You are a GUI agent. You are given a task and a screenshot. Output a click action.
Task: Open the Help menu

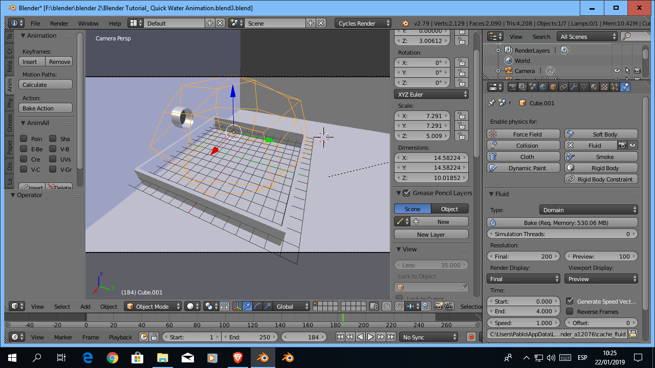[115, 23]
